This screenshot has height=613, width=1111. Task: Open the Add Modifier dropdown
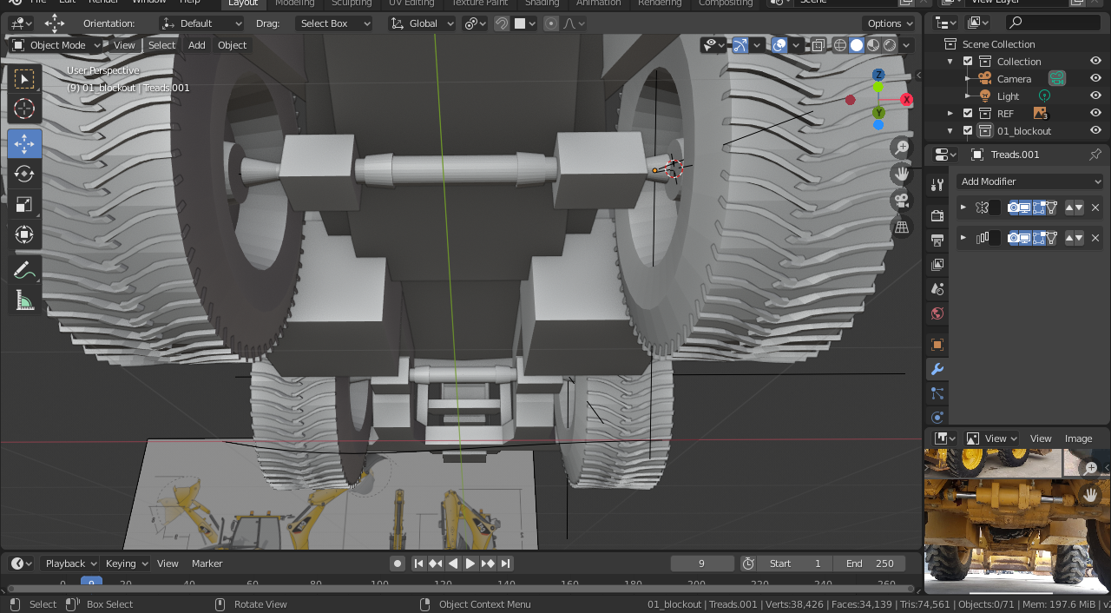(x=1030, y=181)
